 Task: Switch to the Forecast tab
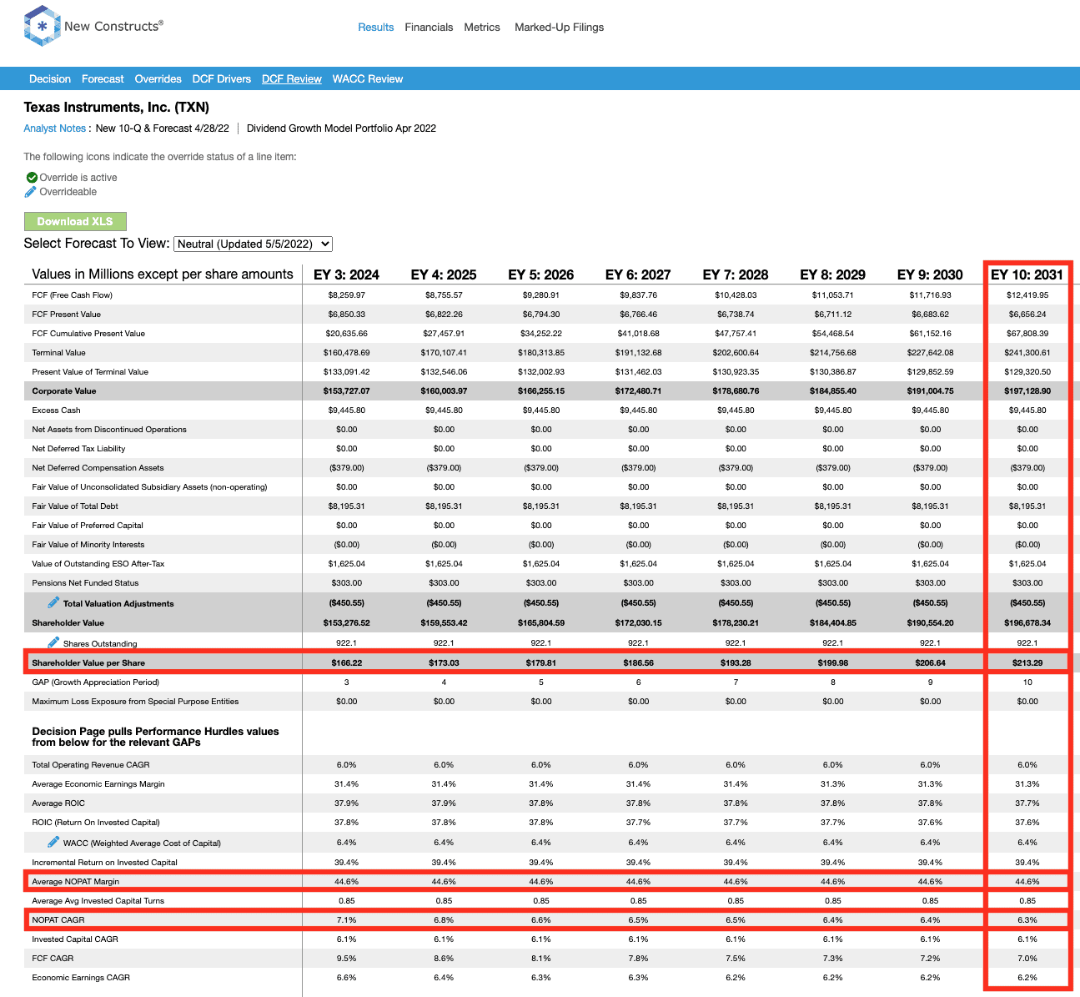103,79
